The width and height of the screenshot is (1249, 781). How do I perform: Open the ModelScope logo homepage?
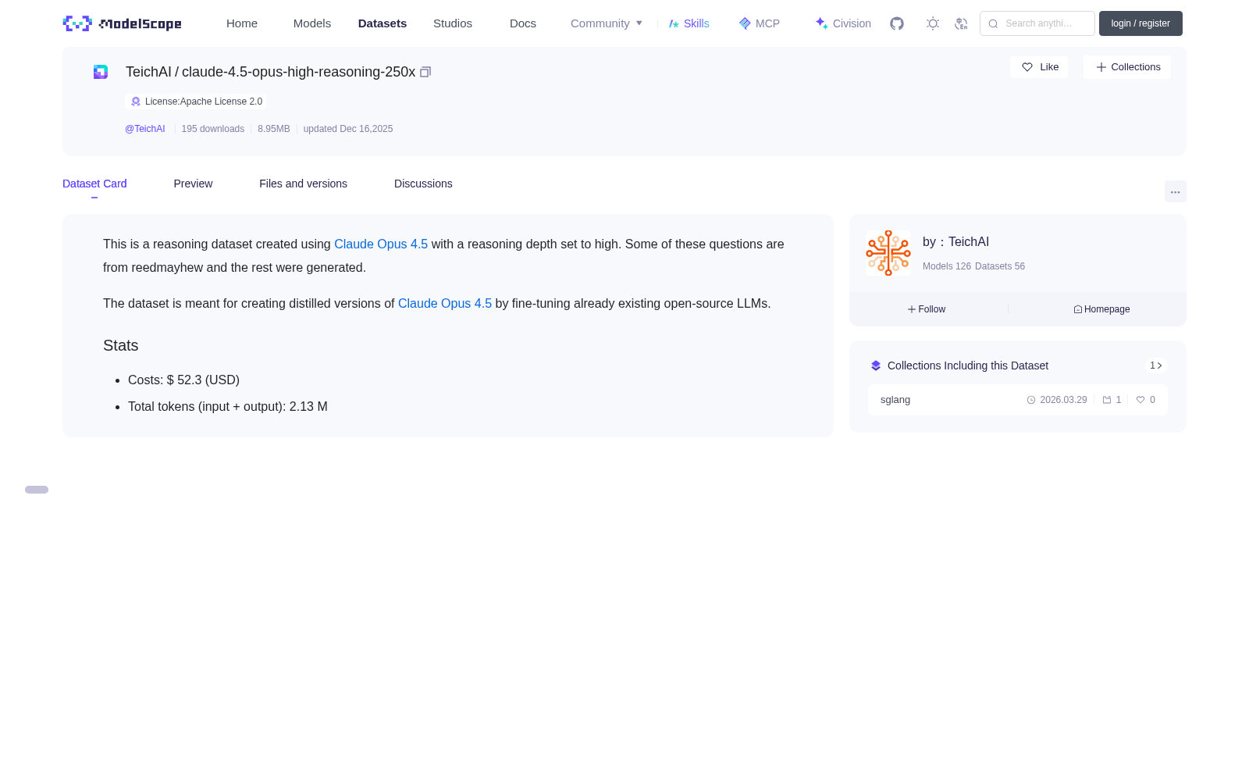coord(122,23)
